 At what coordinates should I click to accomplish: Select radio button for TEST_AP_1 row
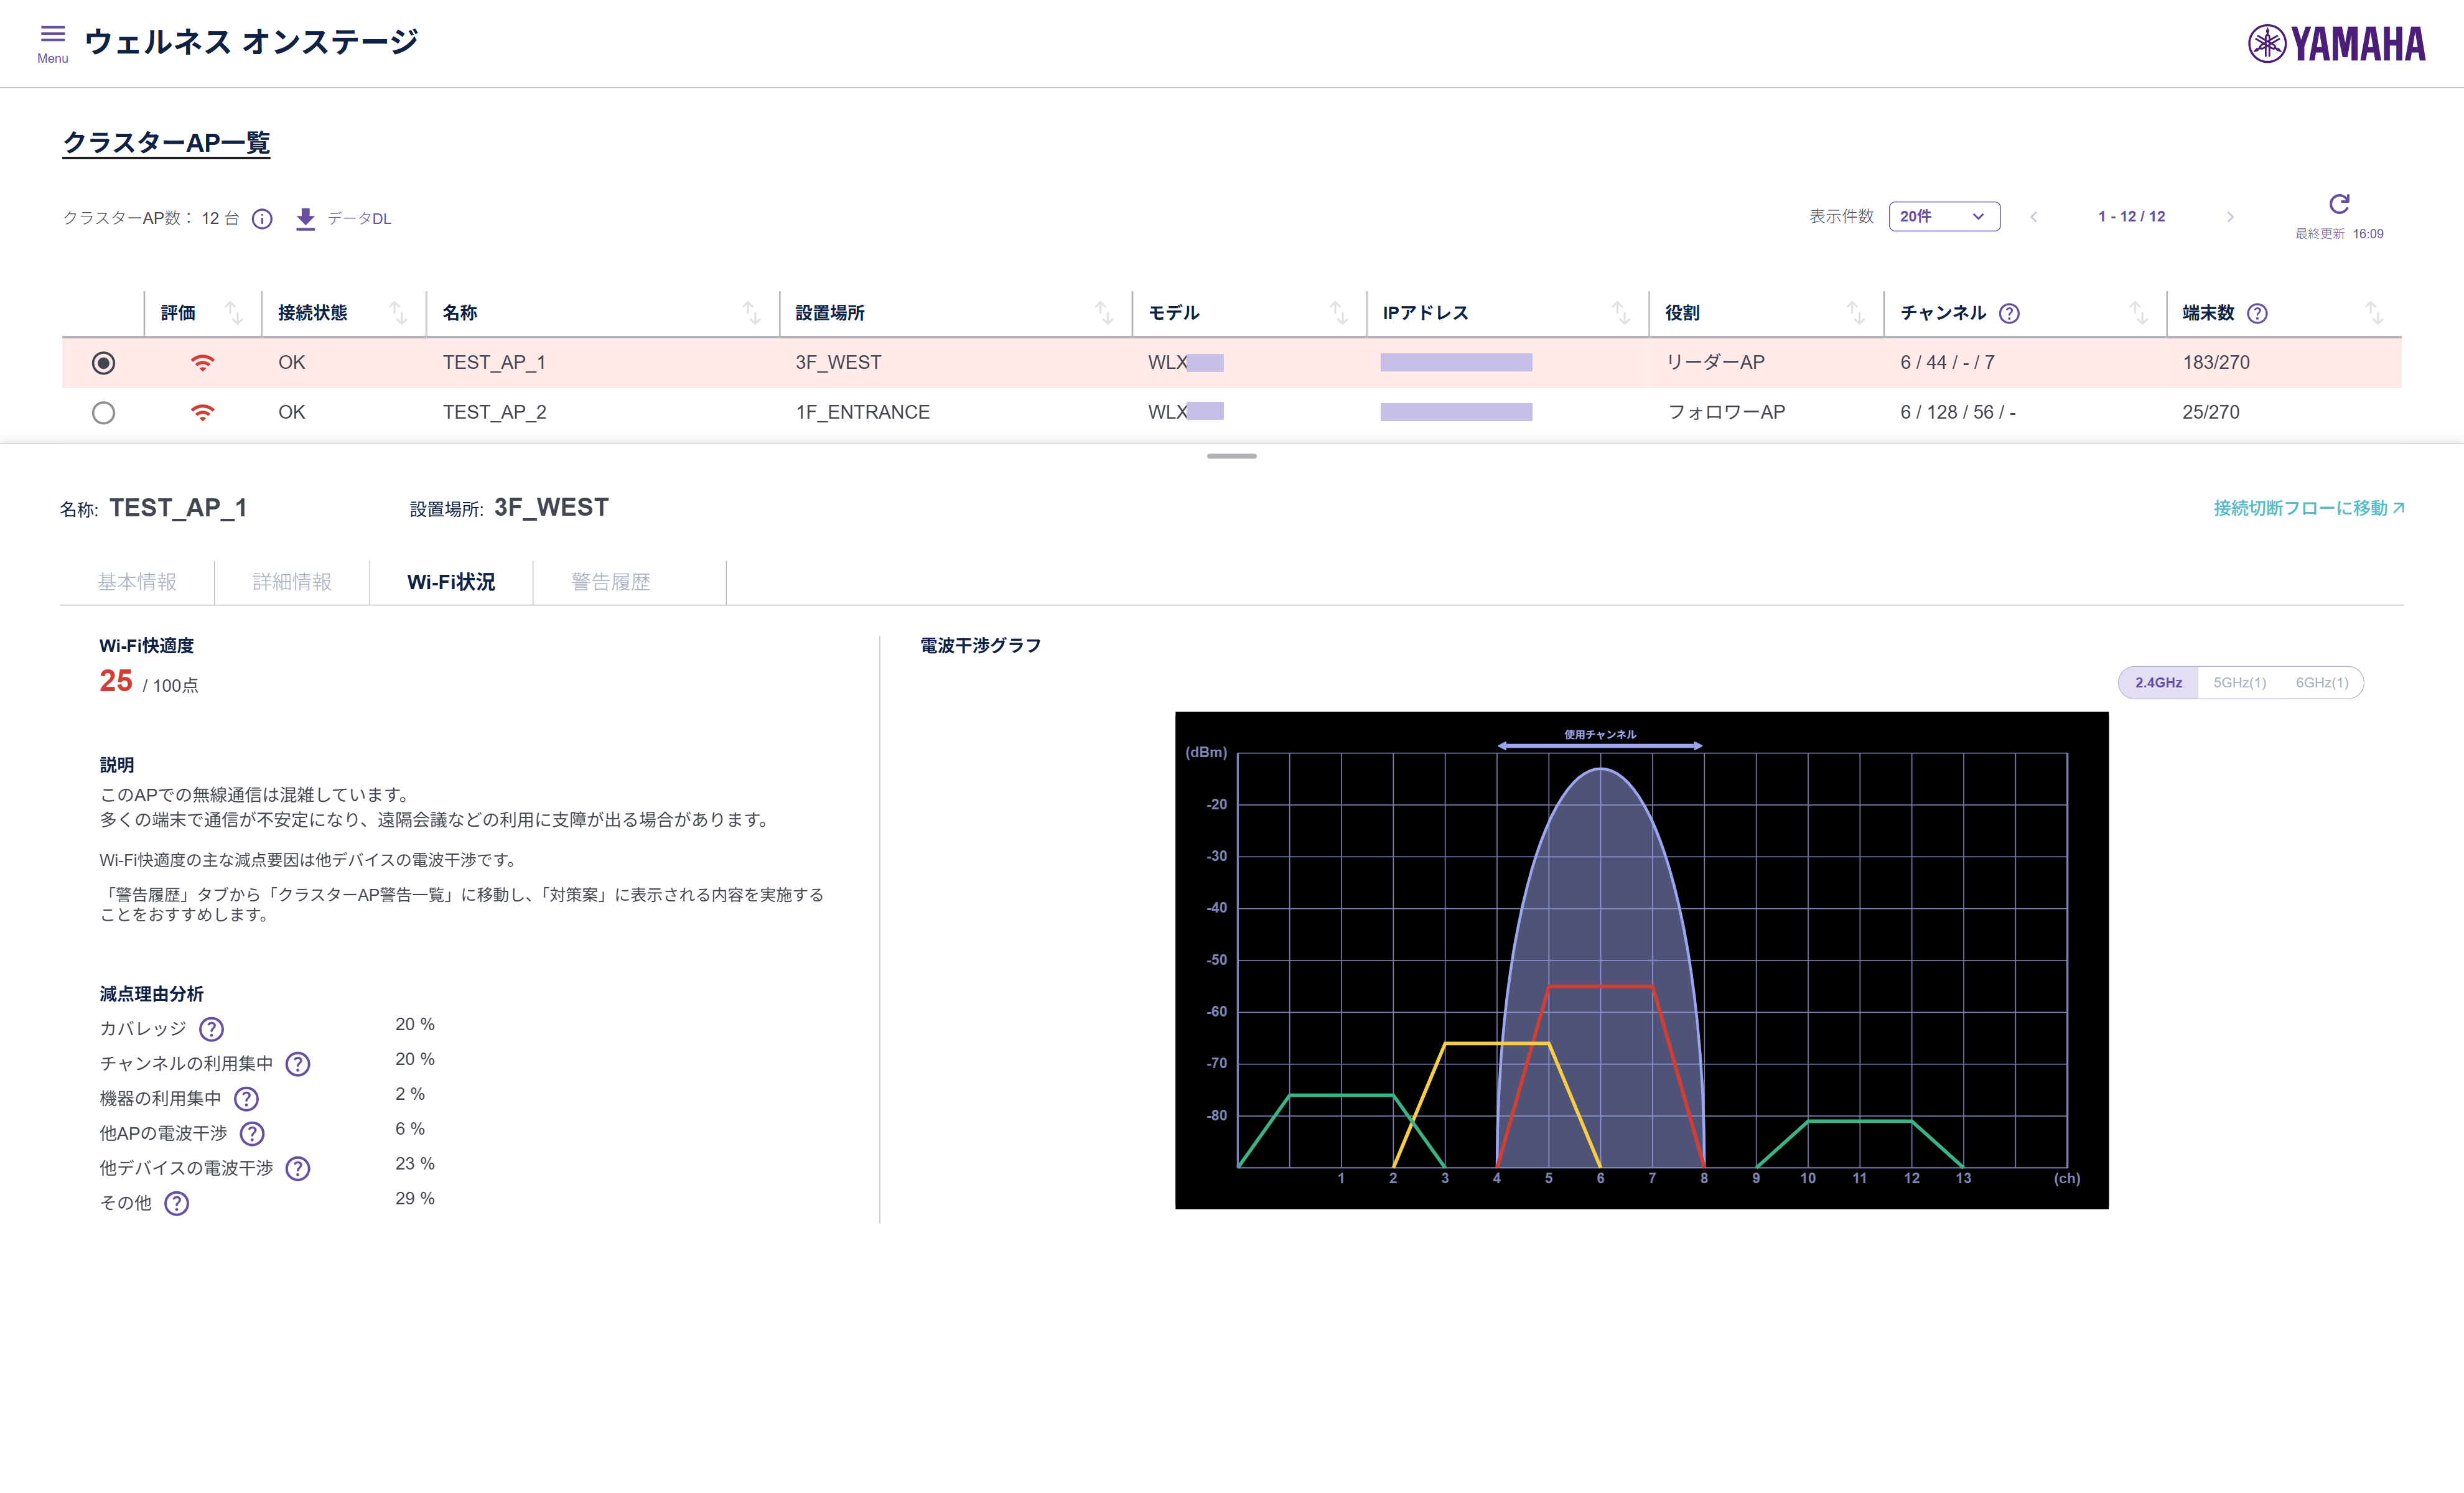(x=103, y=362)
